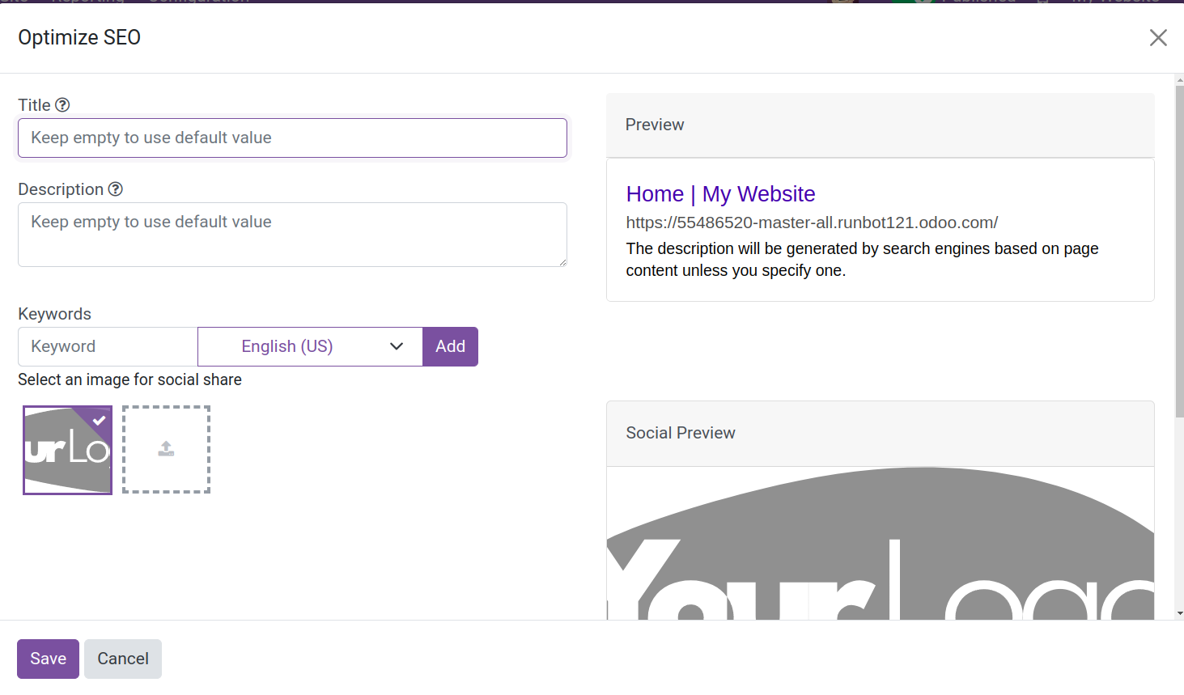
Task: Click the Keyword input box
Action: pos(108,346)
